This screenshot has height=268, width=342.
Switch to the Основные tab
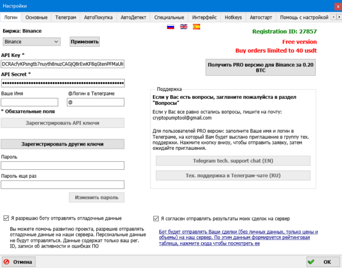coord(36,17)
